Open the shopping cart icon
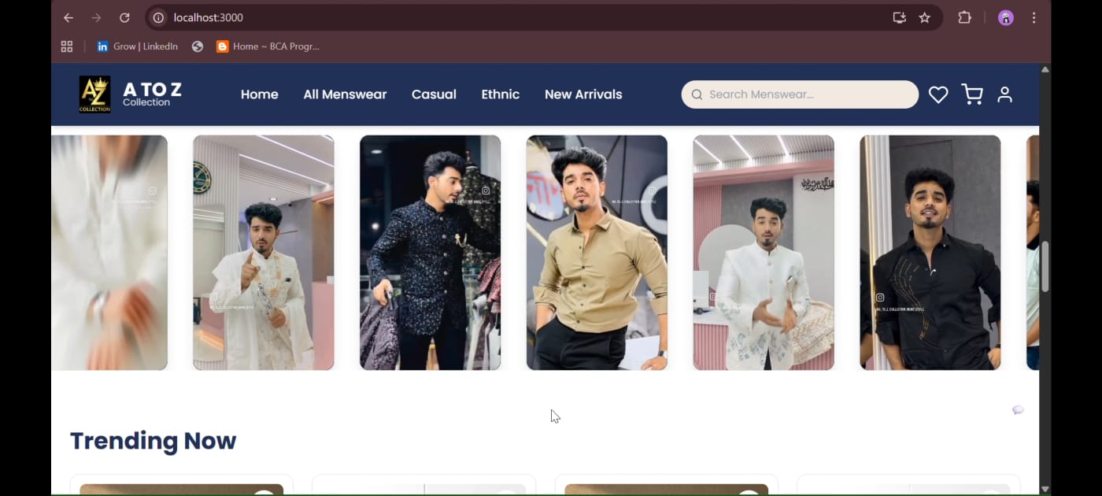 pyautogui.click(x=972, y=94)
